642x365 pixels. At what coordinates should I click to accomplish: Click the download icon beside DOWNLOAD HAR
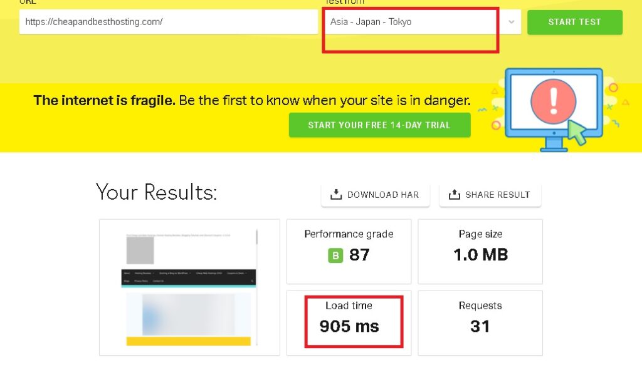[x=336, y=195]
